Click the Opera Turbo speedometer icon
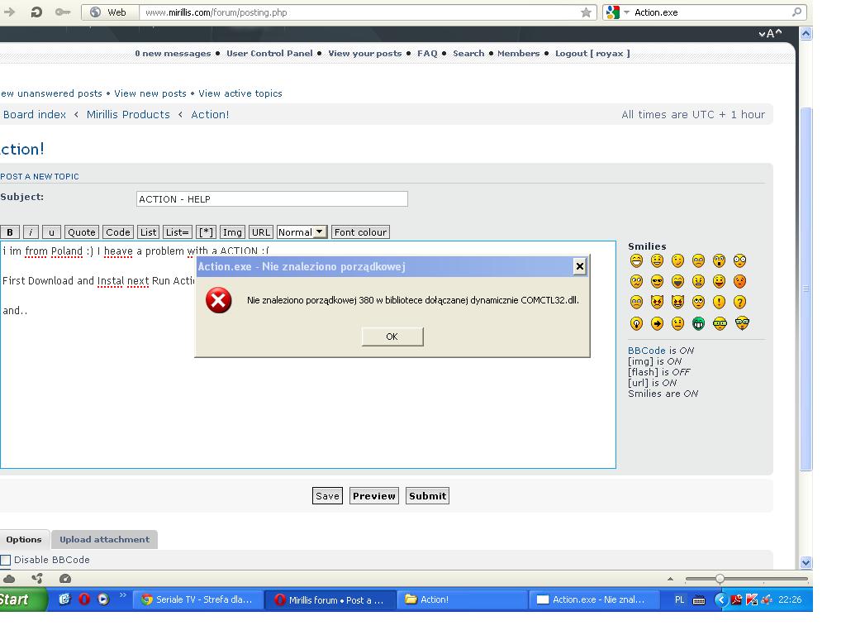Screen dimensions: 846x635 click(65, 579)
